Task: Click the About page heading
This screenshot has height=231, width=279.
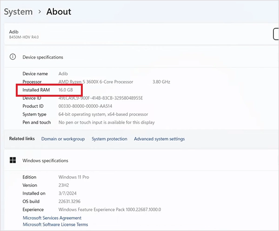Action: pos(59,12)
